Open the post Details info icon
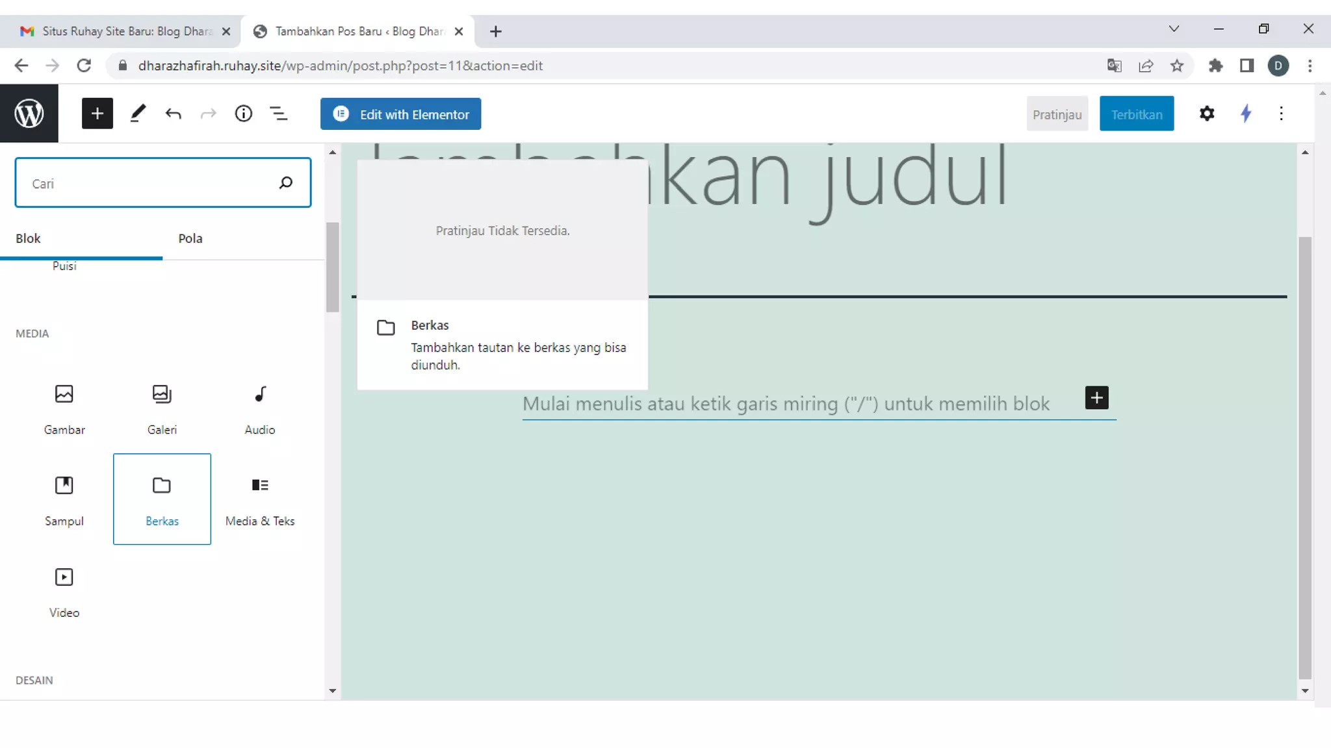Screen dimensions: 1331x748 click(243, 114)
